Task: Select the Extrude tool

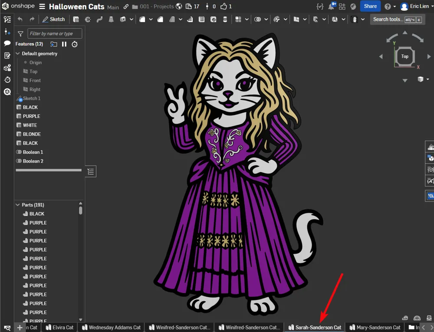Action: pos(76,20)
